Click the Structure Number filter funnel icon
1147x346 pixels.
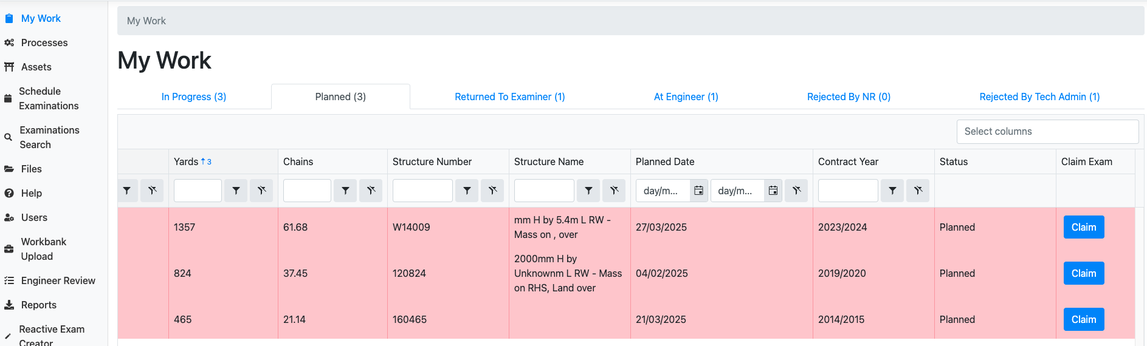(x=467, y=191)
